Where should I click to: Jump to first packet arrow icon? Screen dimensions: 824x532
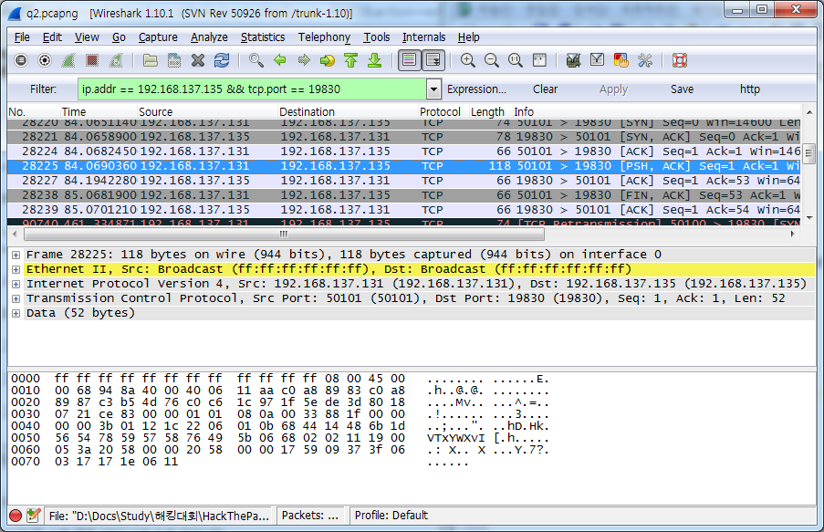(350, 60)
